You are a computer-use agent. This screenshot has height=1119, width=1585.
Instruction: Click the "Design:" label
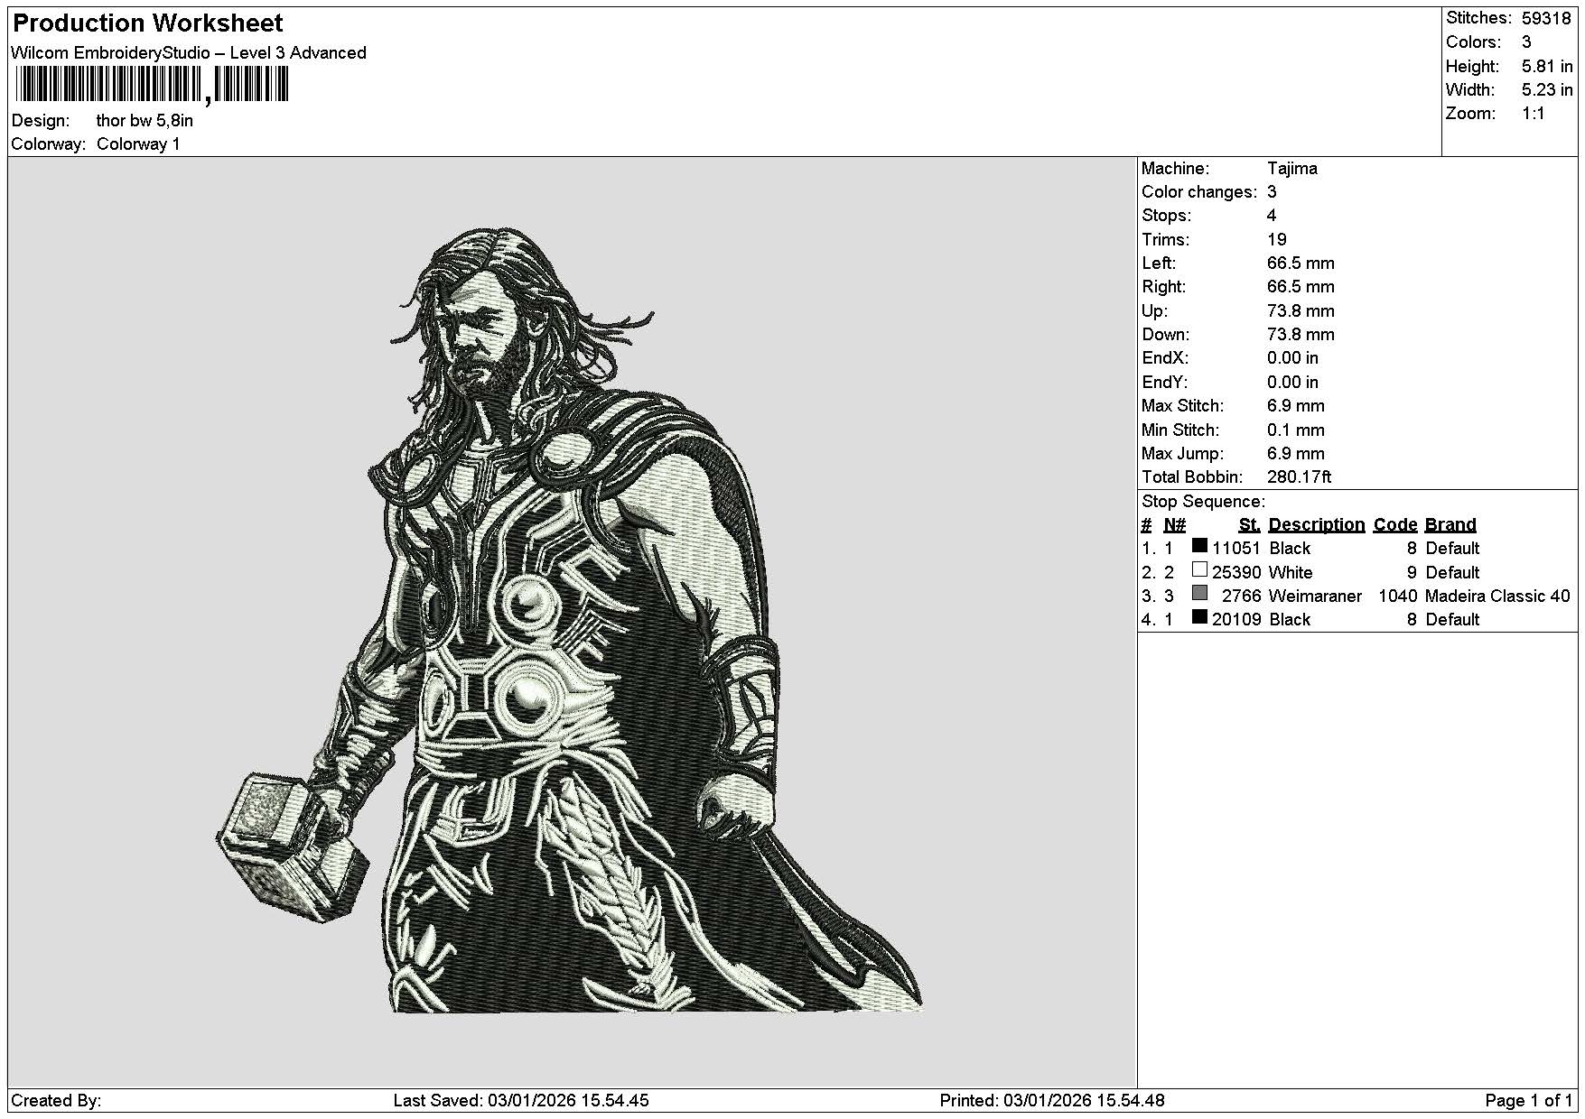41,121
